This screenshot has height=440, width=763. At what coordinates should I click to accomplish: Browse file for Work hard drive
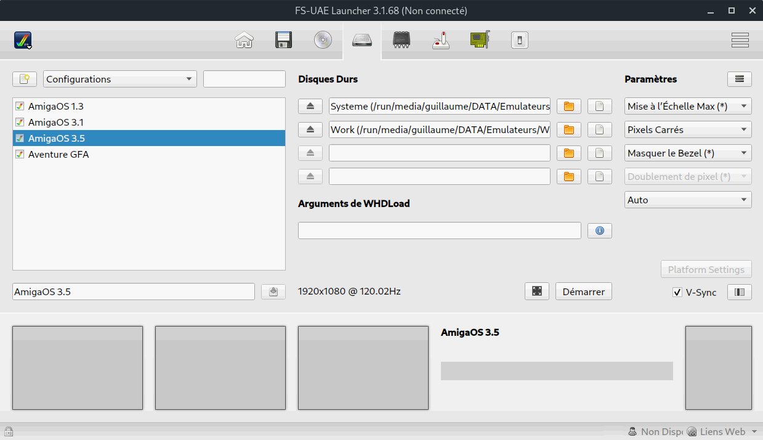click(x=600, y=129)
